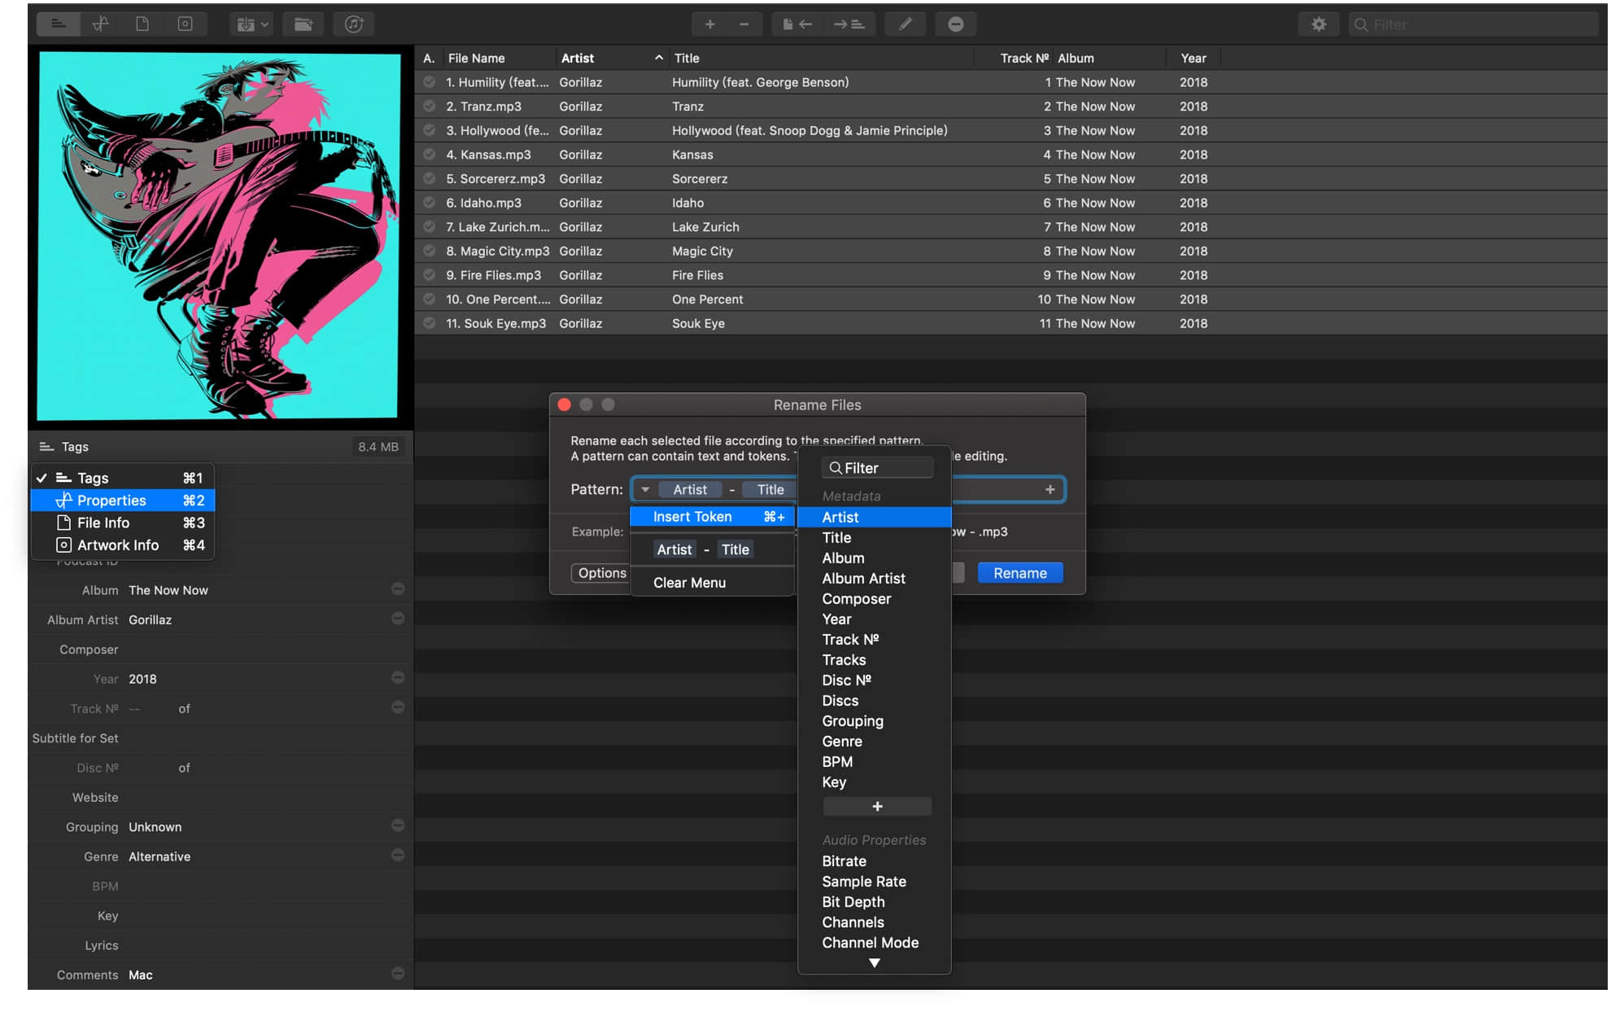1611x1011 pixels.
Task: Click the Artist token in Pattern field
Action: (689, 489)
